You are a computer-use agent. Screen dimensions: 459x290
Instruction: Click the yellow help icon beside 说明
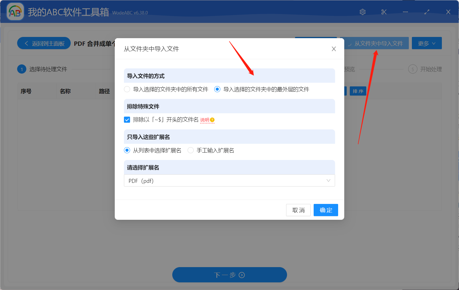213,120
